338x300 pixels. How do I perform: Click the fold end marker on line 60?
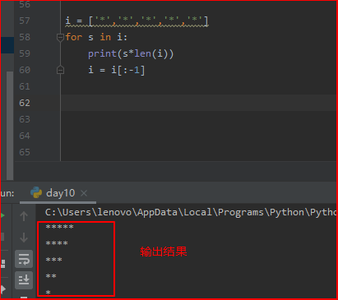coord(60,70)
